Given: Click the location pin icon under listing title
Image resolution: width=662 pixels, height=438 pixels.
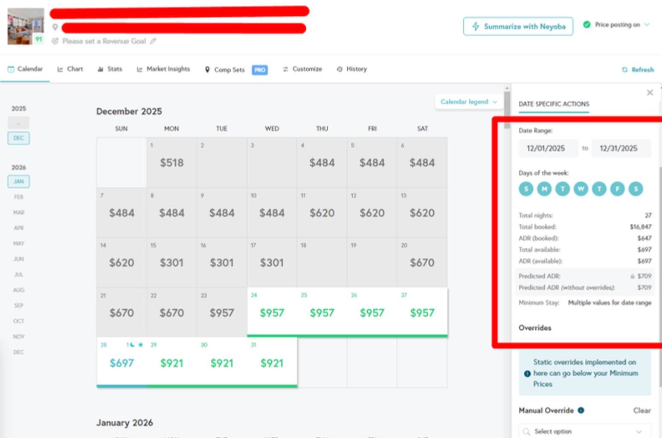Looking at the screenshot, I should [55, 28].
